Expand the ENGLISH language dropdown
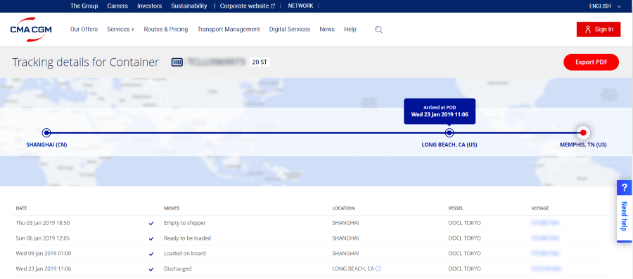This screenshot has width=633, height=279. point(605,6)
